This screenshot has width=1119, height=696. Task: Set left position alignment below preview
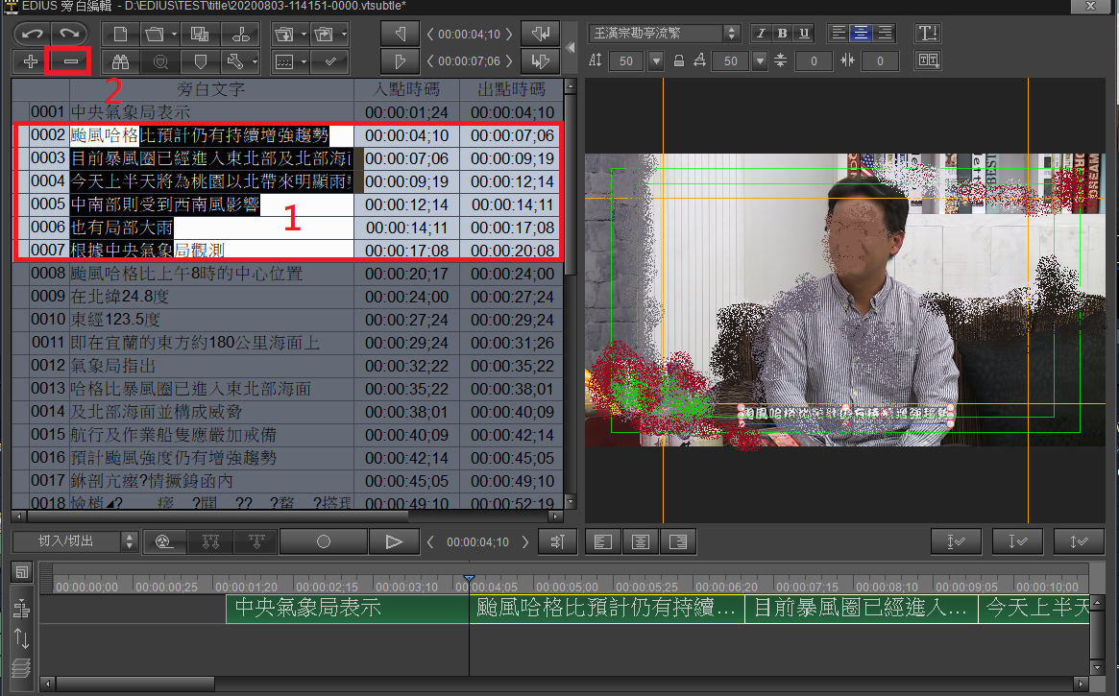tap(603, 542)
